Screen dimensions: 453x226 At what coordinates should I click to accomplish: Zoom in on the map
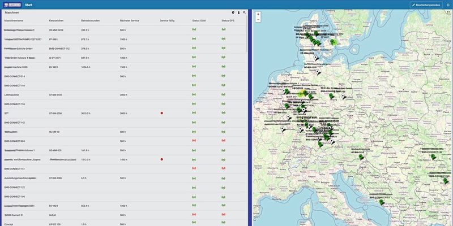pyautogui.click(x=258, y=14)
